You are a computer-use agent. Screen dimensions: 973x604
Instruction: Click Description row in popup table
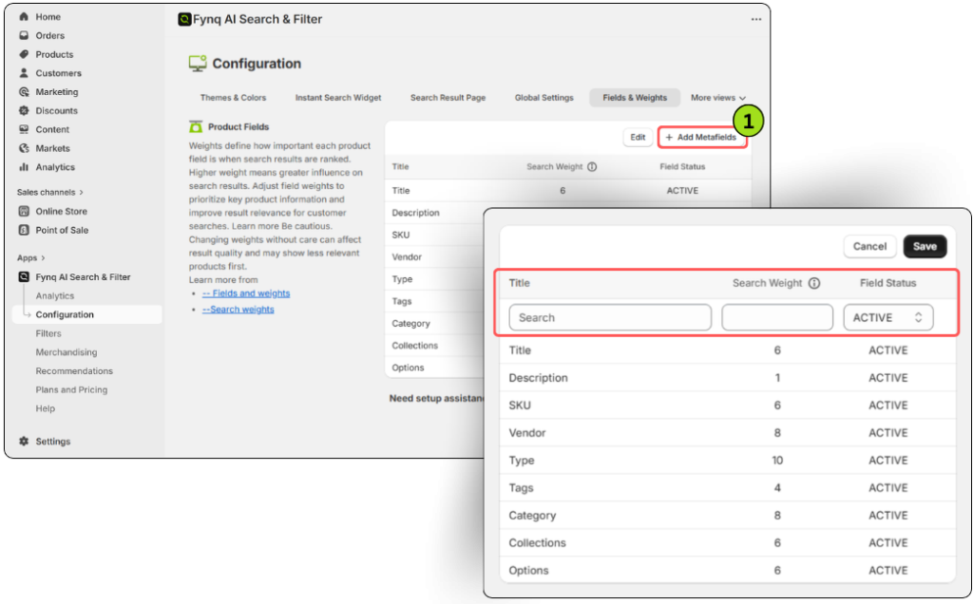(727, 378)
